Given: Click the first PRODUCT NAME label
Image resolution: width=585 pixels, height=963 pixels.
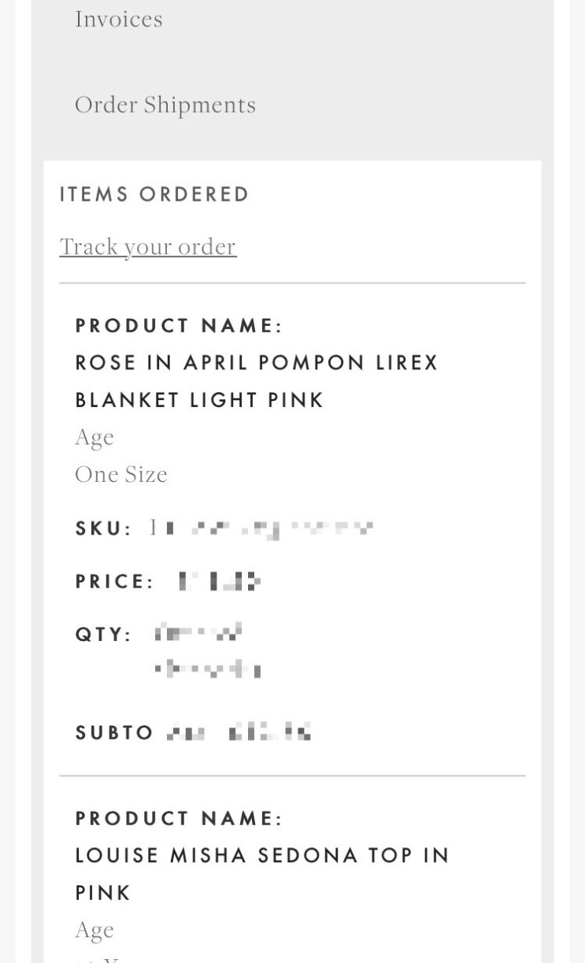Looking at the screenshot, I should (x=179, y=326).
